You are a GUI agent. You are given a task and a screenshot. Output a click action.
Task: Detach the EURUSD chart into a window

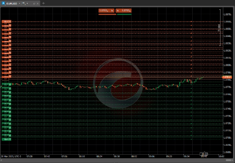click(34, 4)
